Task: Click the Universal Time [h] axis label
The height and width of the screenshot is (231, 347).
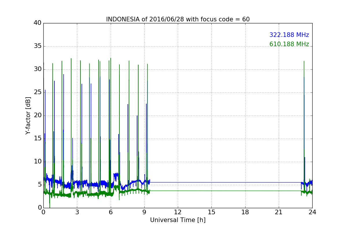Action: [x=178, y=220]
